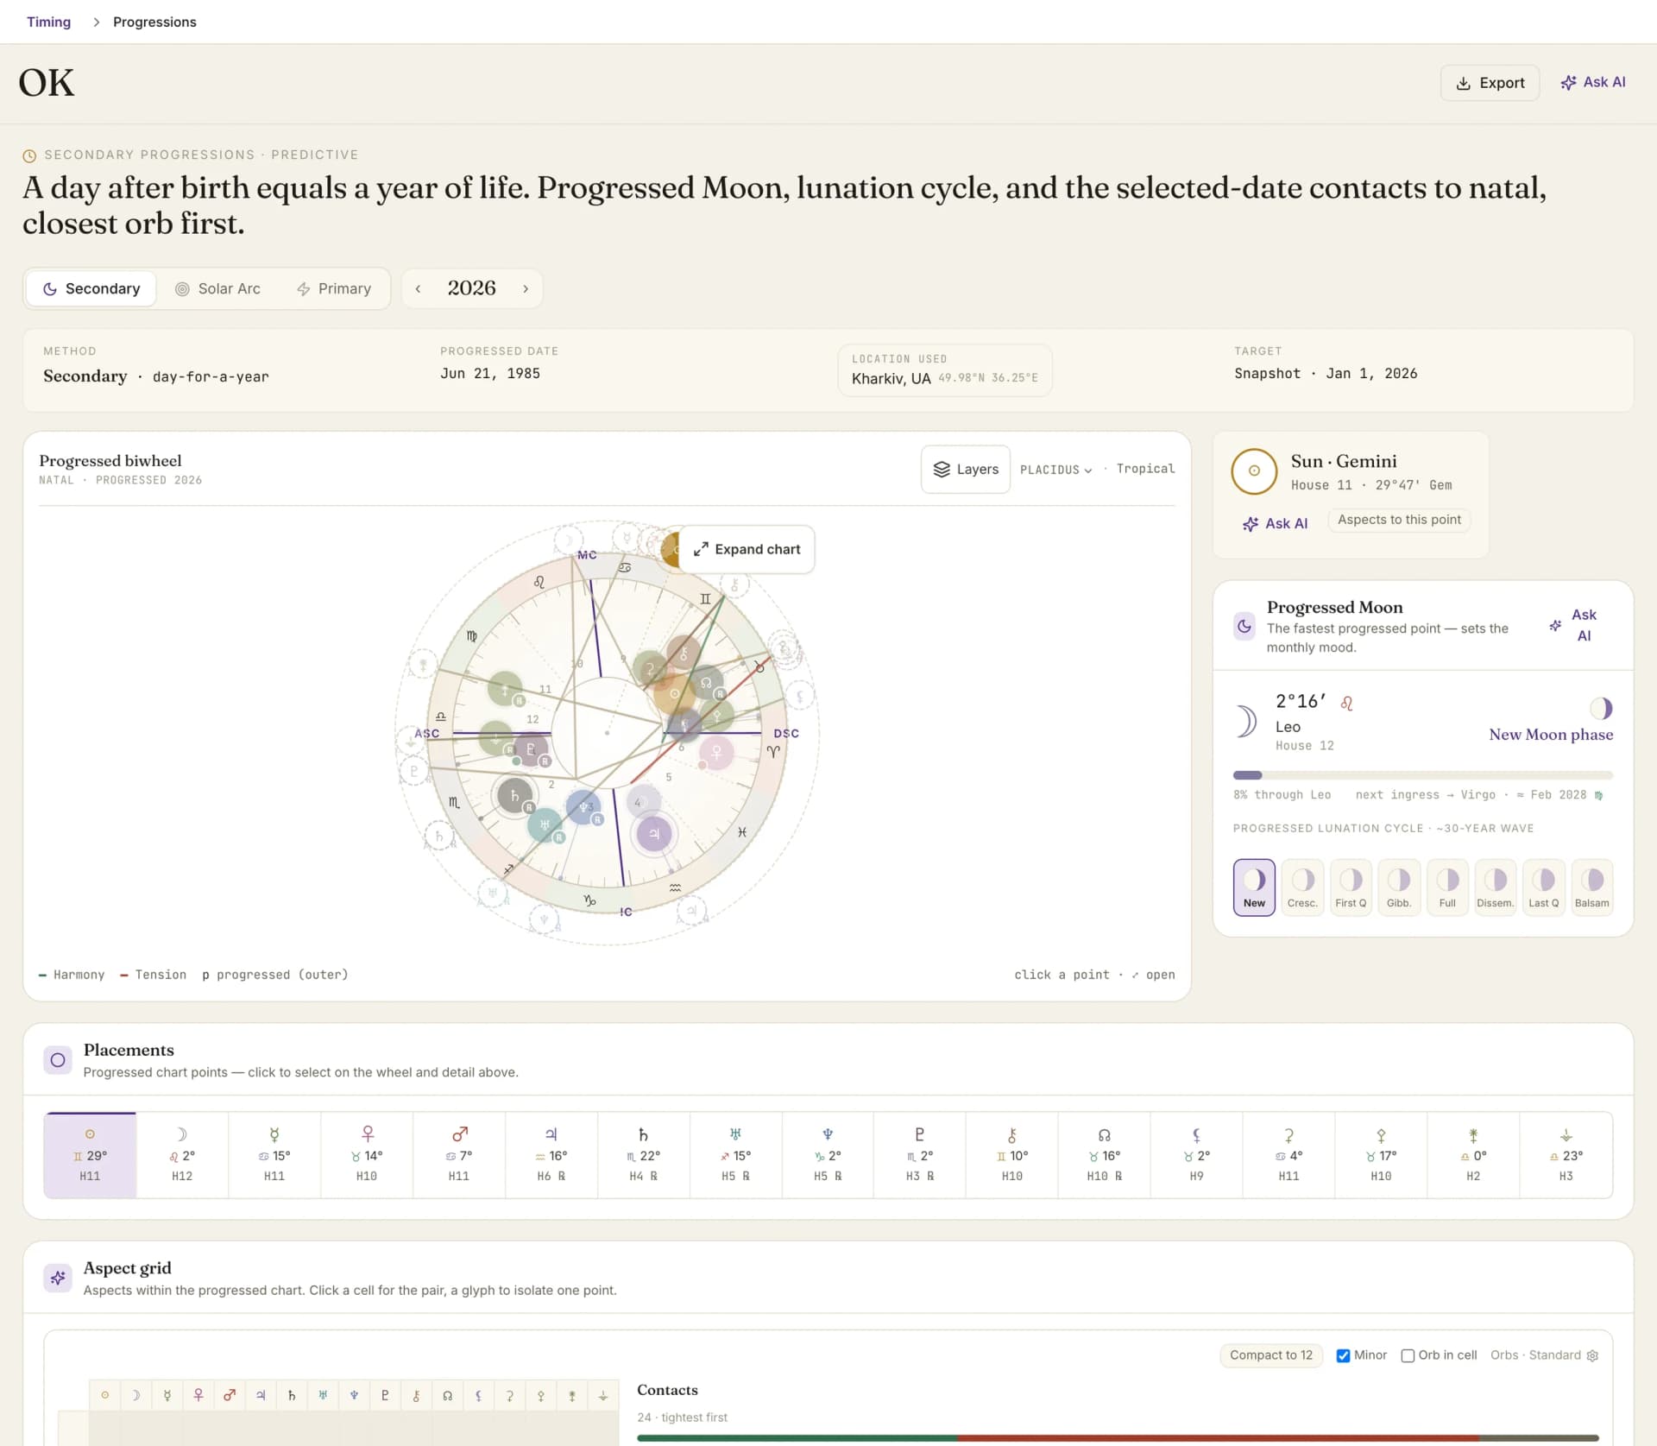Image resolution: width=1657 pixels, height=1446 pixels.
Task: Open Ask AI in the page header
Action: coord(1593,82)
